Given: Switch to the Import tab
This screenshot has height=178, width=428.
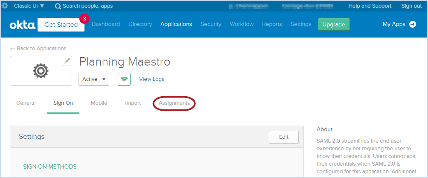Looking at the screenshot, I should coord(133,103).
